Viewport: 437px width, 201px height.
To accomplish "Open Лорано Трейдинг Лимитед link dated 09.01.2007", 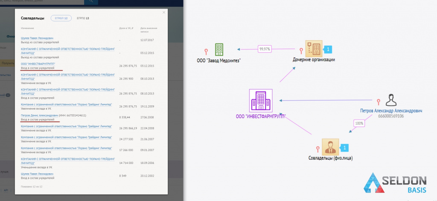I will (x=66, y=149).
